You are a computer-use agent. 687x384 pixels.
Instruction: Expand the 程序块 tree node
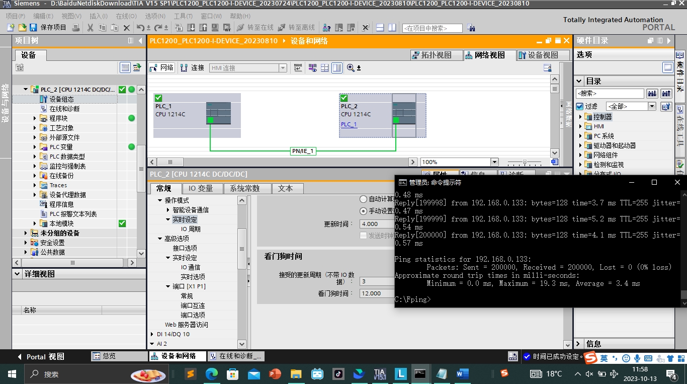coord(35,118)
